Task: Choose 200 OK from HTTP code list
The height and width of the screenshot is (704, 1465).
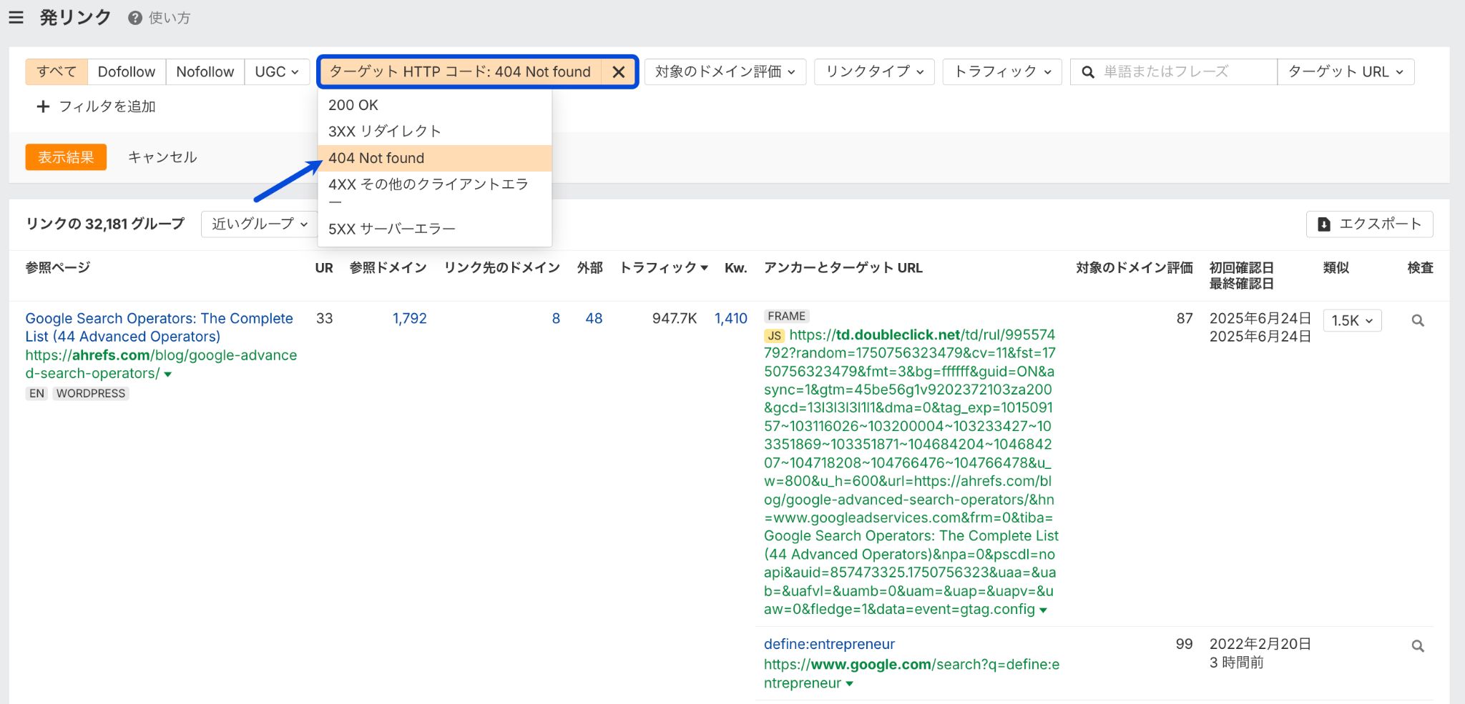Action: point(353,105)
